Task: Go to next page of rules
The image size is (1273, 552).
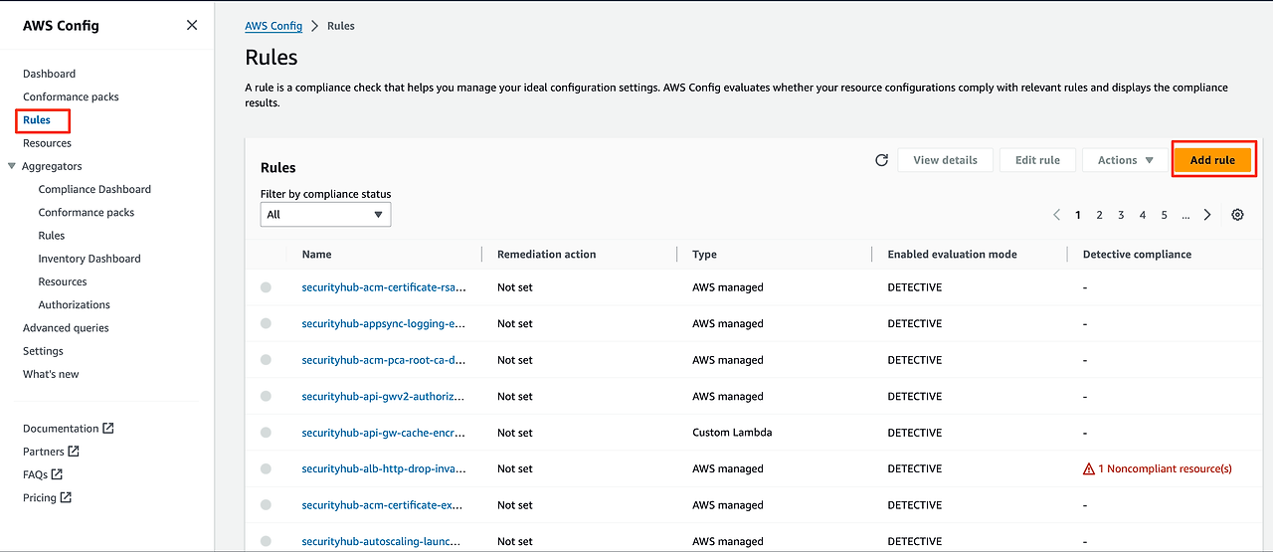Action: [x=1207, y=215]
